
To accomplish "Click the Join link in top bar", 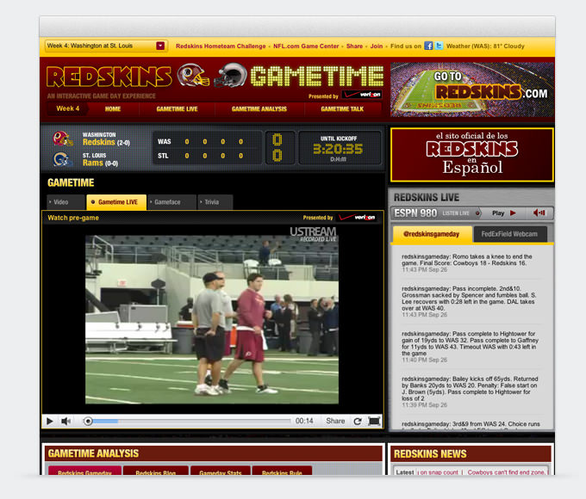I will (x=377, y=46).
